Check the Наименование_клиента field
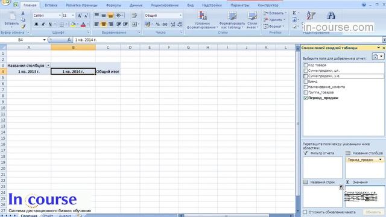386x217 pixels. click(306, 87)
